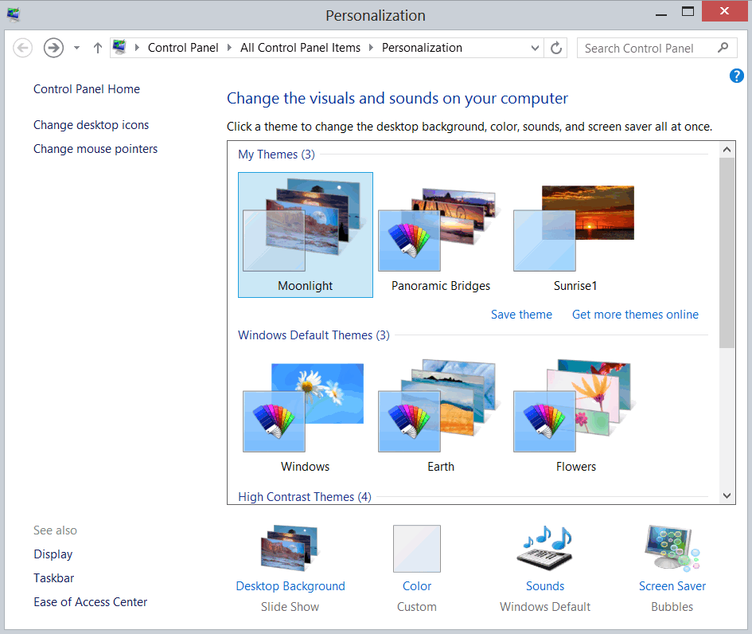Open Ease of Access Center link
The width and height of the screenshot is (752, 634).
point(91,602)
